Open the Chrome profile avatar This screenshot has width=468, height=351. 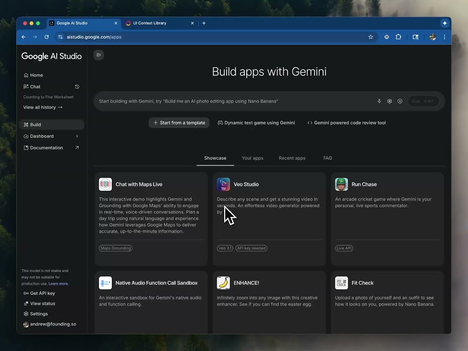click(433, 37)
